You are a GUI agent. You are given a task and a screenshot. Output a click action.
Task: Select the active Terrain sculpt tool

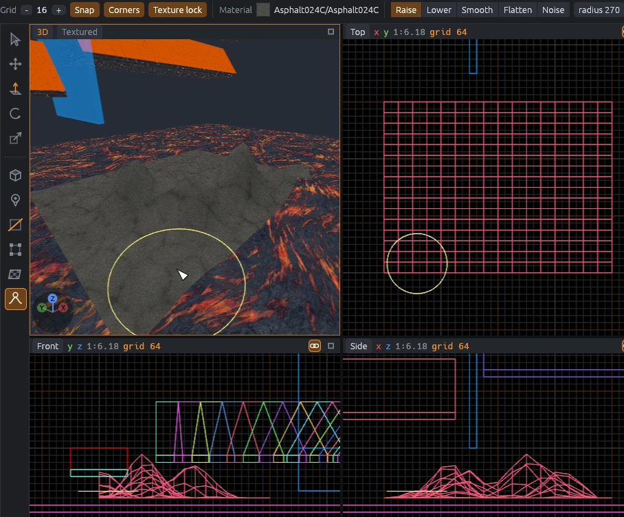16,299
